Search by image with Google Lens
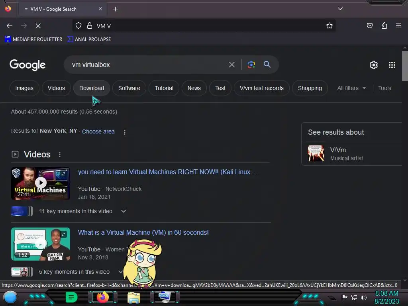The height and width of the screenshot is (306, 408). pyautogui.click(x=251, y=65)
